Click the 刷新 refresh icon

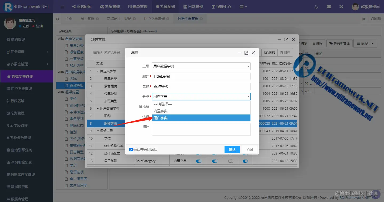pos(376,18)
